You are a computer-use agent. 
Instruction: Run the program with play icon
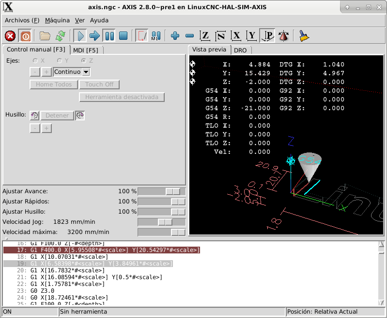click(80, 36)
